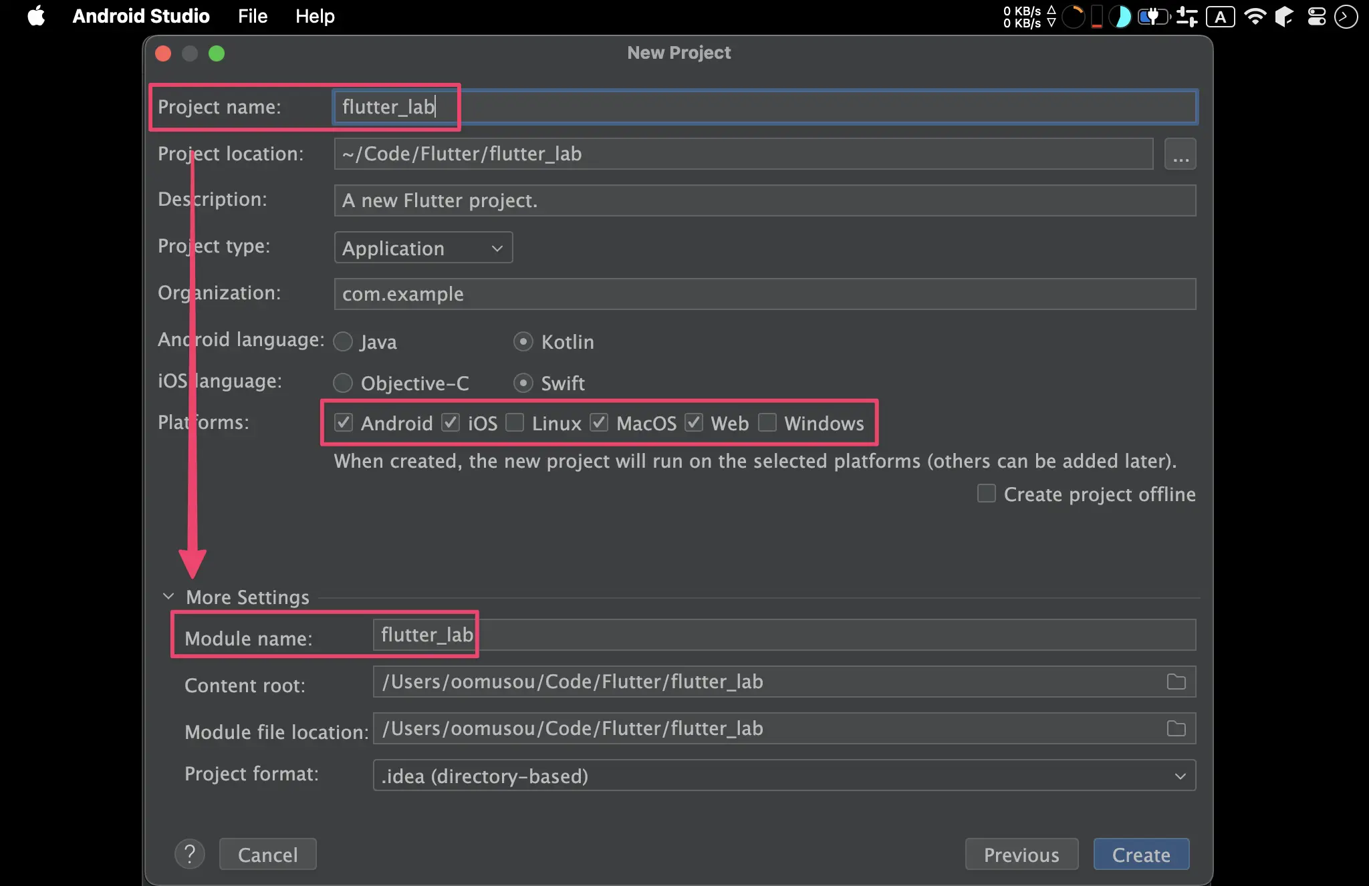
Task: Open the Wi-Fi menu icon
Action: (1255, 17)
